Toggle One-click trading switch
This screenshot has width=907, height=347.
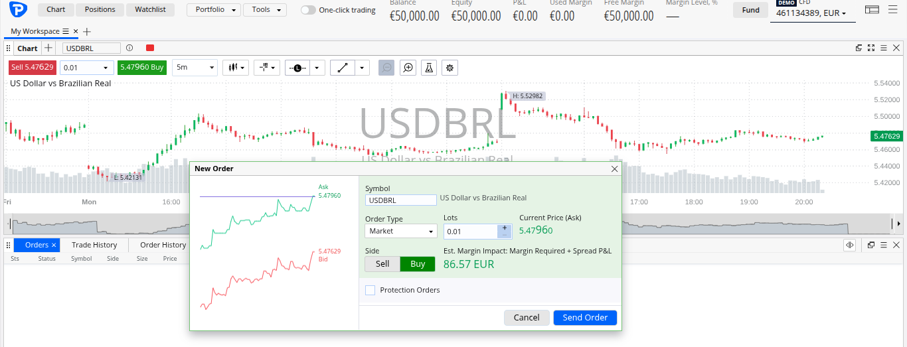(308, 10)
